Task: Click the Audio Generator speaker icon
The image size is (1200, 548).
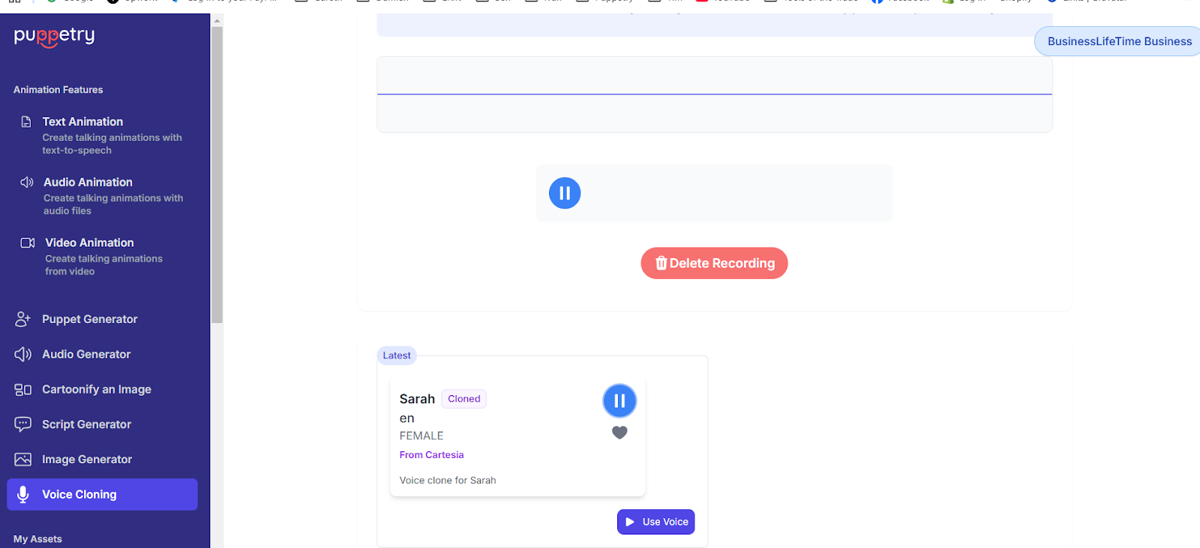Action: [x=23, y=354]
